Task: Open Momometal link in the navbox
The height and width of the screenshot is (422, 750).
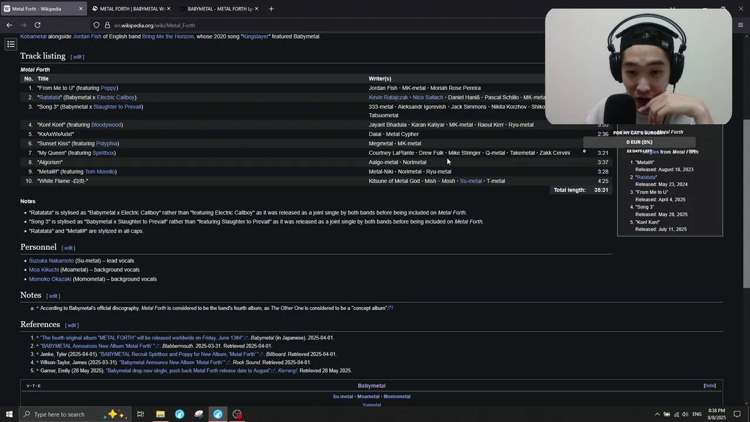Action: point(397,397)
